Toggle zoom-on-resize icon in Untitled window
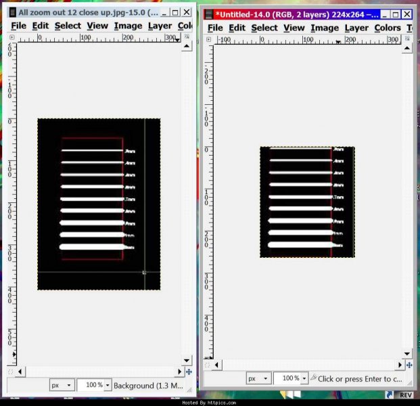The image size is (420, 406). [x=407, y=39]
